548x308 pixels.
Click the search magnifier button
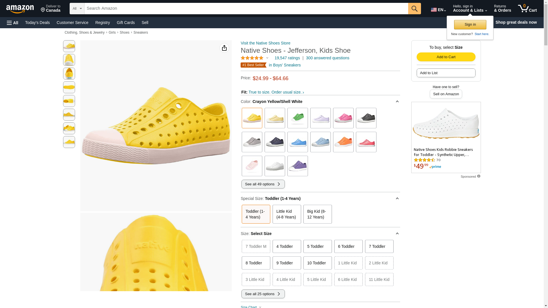(x=414, y=9)
